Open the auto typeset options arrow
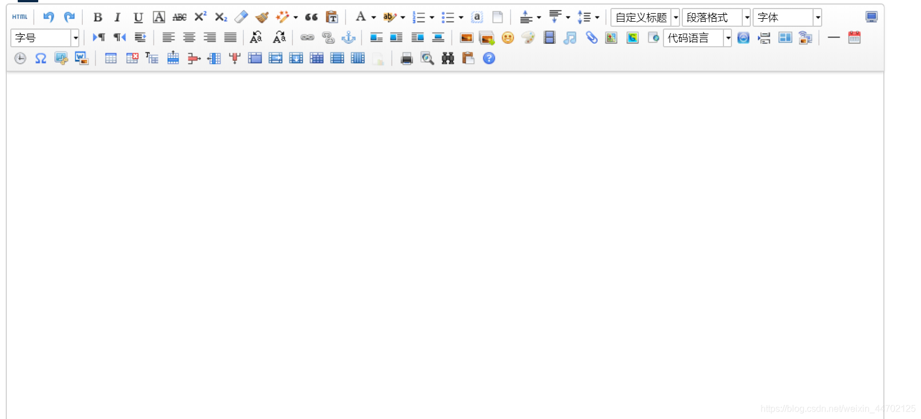The height and width of the screenshot is (419, 921). 296,17
